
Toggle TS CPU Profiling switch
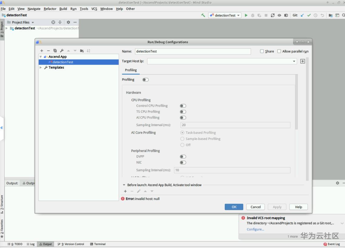[183, 112]
